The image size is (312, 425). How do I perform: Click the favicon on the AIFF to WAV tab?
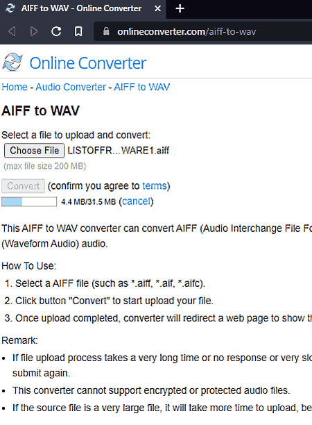coord(10,8)
